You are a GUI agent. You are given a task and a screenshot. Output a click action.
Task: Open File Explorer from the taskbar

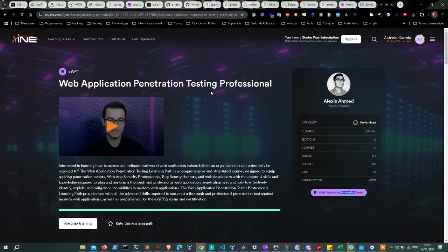click(x=83, y=247)
